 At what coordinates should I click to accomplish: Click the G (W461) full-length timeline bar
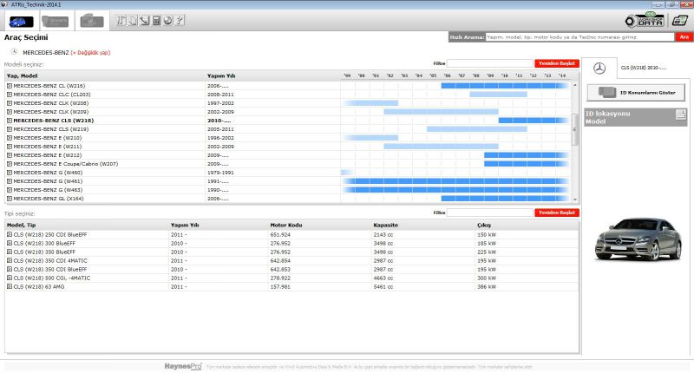pos(455,181)
